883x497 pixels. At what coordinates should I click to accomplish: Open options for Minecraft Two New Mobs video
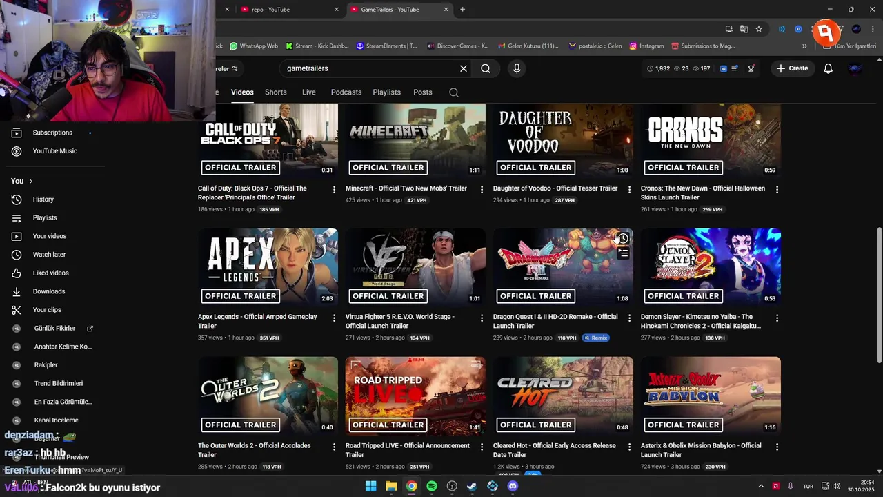pyautogui.click(x=482, y=189)
